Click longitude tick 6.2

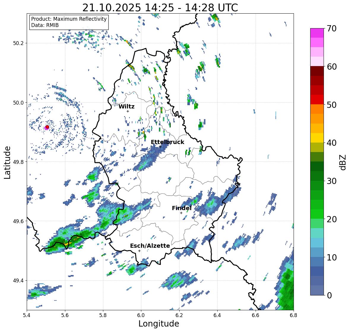(x=179, y=315)
